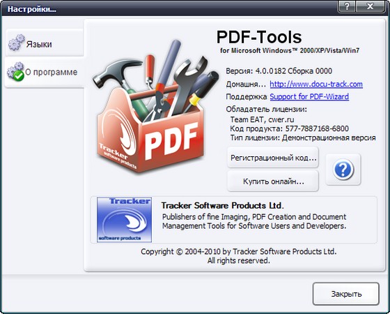Click Код продукта: 577-7887168-6800 text
This screenshot has height=314, width=390.
pyautogui.click(x=289, y=128)
